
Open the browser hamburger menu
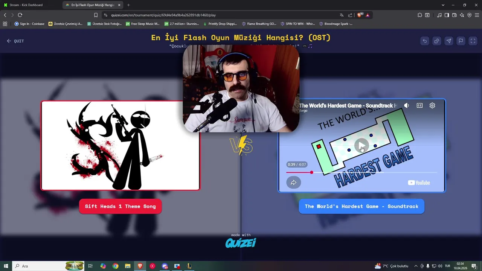477,15
